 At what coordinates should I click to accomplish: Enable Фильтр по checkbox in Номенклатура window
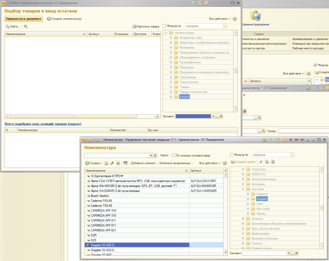231,155
